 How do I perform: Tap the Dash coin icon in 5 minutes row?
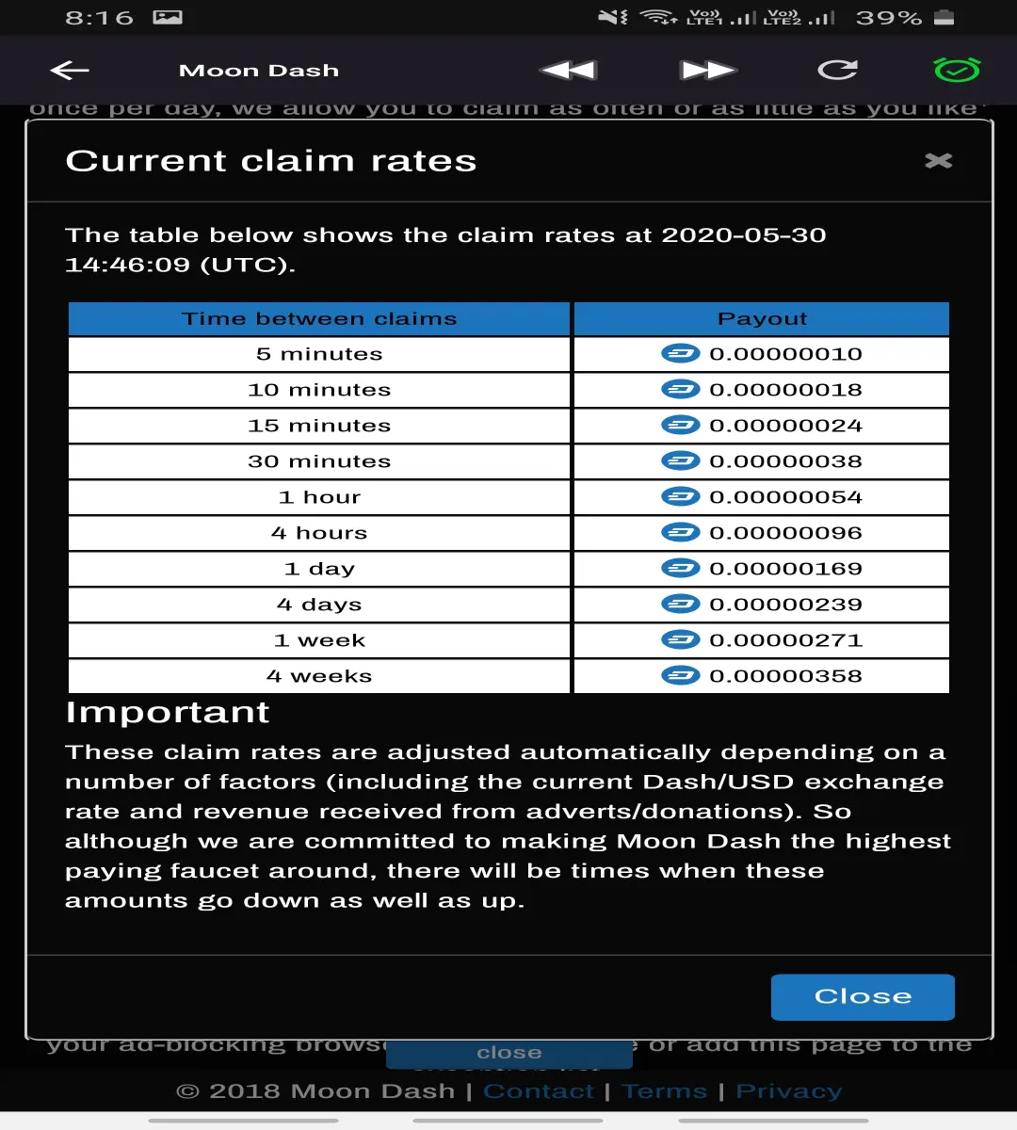tap(681, 354)
